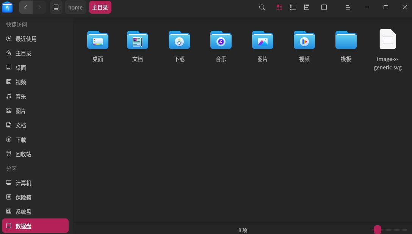This screenshot has height=234, width=412.
Task: Open 最近使用 in the sidebar
Action: coord(35,39)
